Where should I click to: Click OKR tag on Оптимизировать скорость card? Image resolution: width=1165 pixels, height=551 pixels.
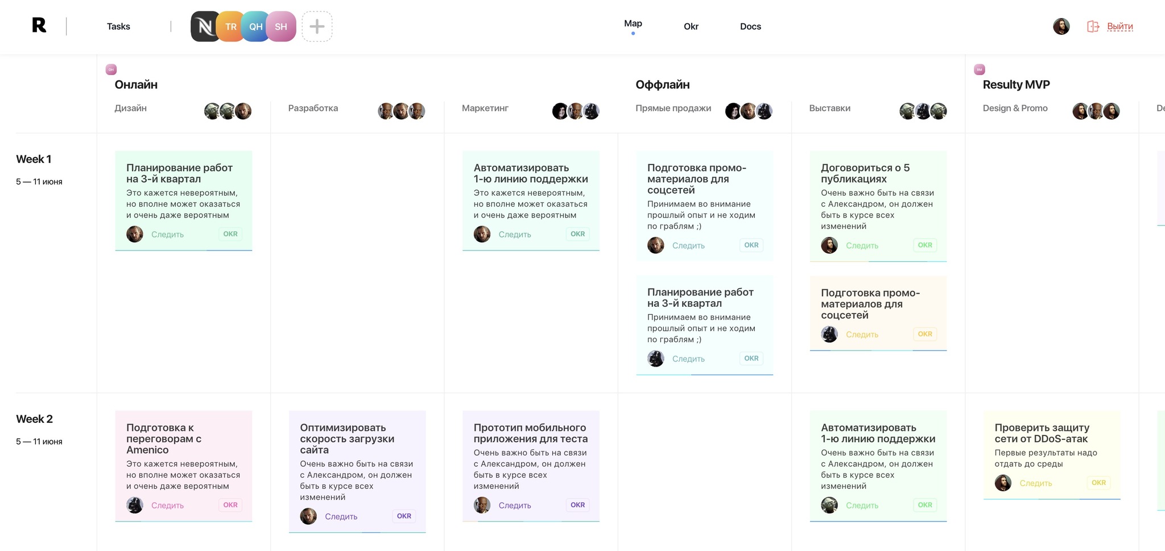(404, 516)
